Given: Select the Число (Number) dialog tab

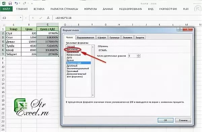Looking at the screenshot, I should click(70, 37).
